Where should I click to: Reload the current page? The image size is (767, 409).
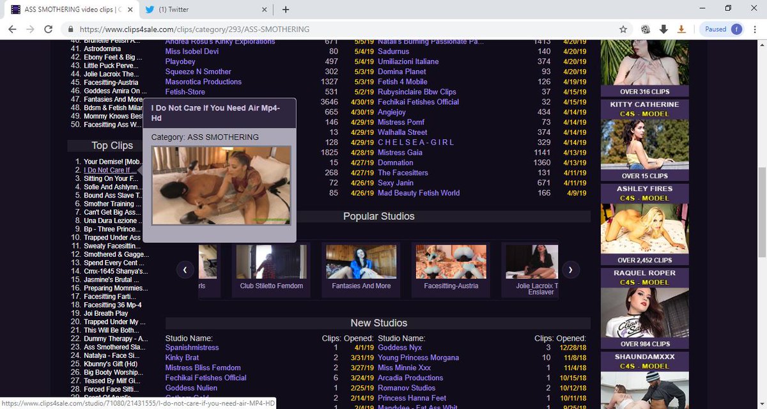(x=49, y=29)
